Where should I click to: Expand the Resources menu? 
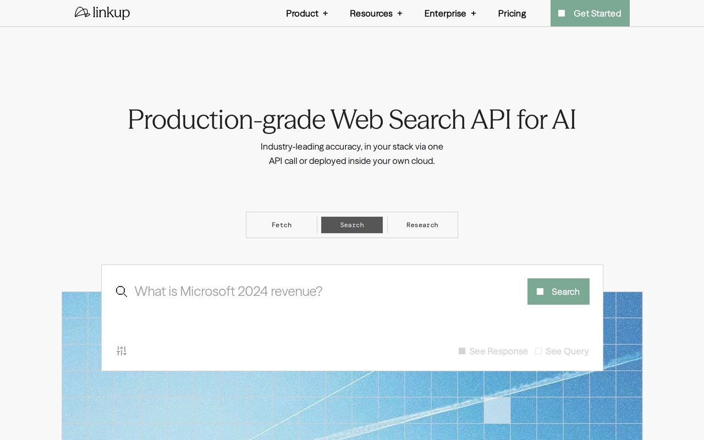pyautogui.click(x=376, y=13)
